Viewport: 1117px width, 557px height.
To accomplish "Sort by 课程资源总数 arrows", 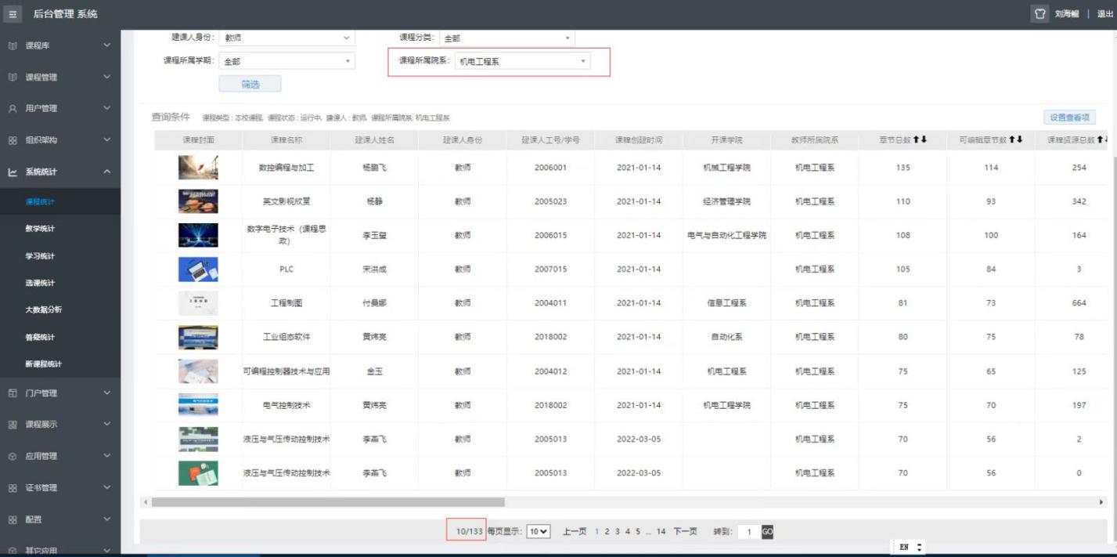I will (1103, 139).
